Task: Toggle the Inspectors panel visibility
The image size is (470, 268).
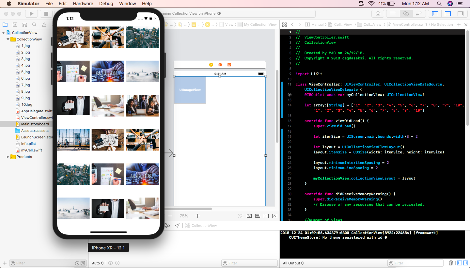Action: 460,14
